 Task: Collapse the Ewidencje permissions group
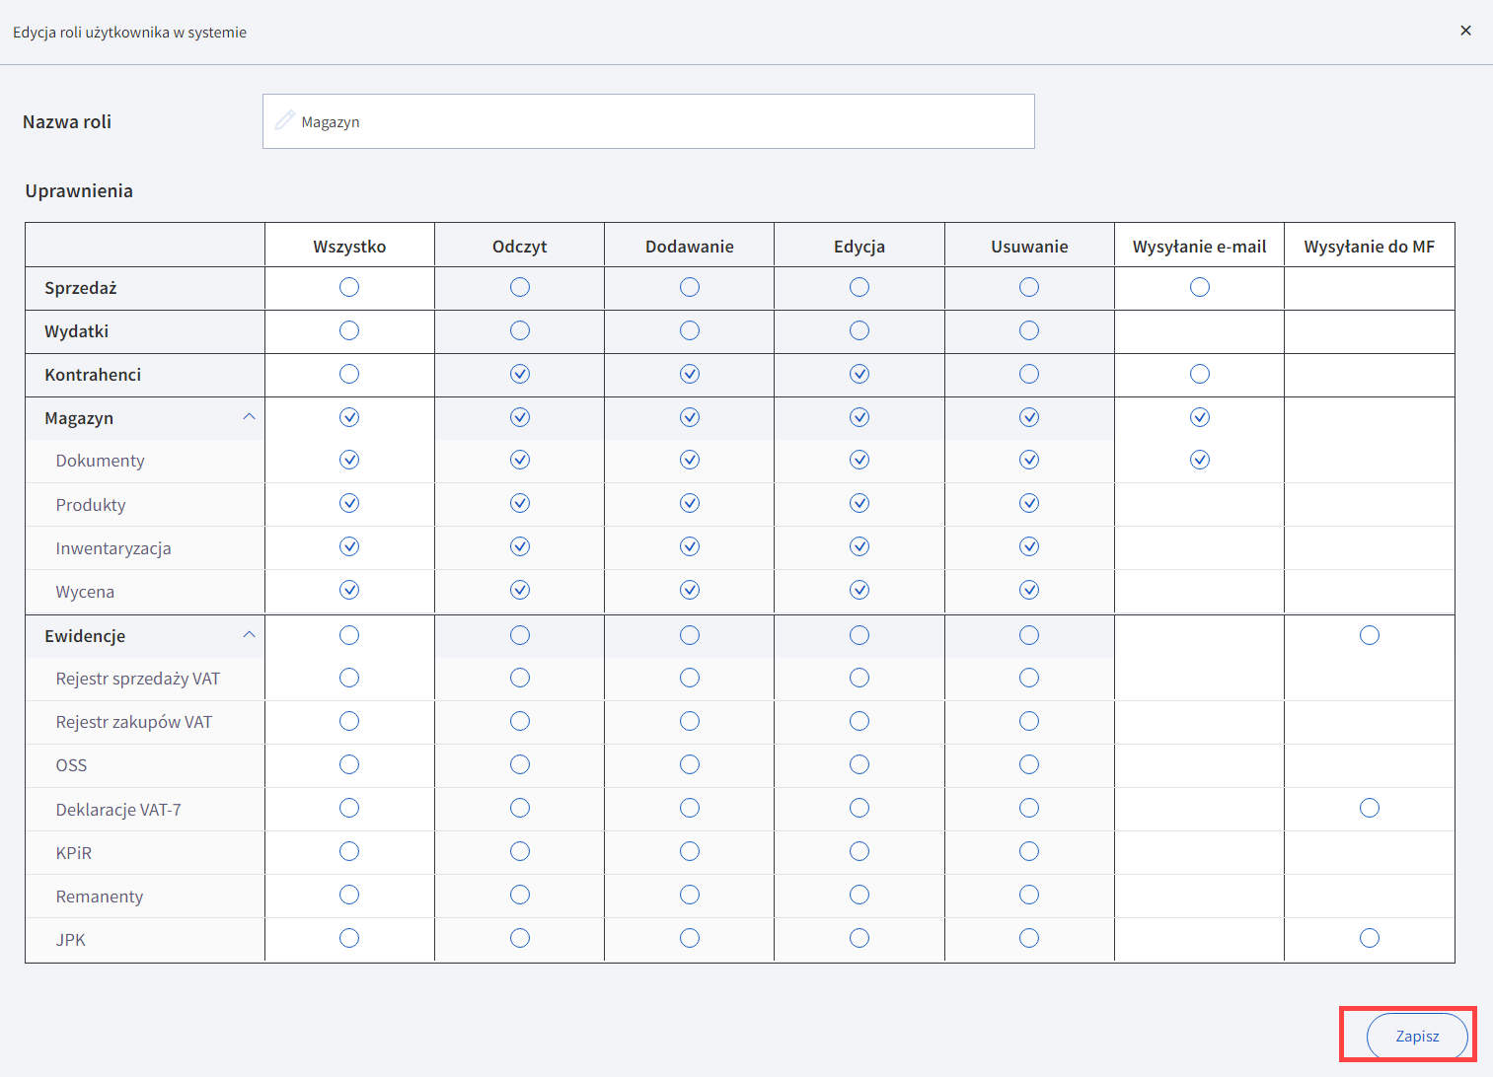point(249,635)
